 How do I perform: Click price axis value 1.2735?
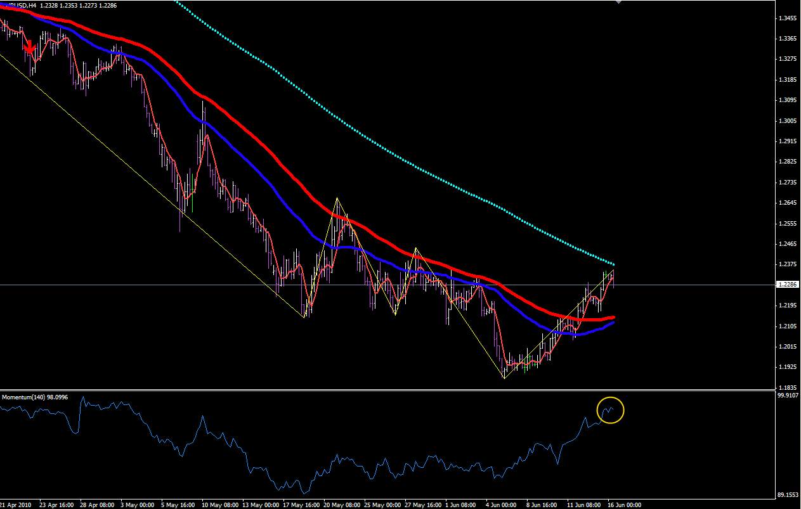(788, 182)
